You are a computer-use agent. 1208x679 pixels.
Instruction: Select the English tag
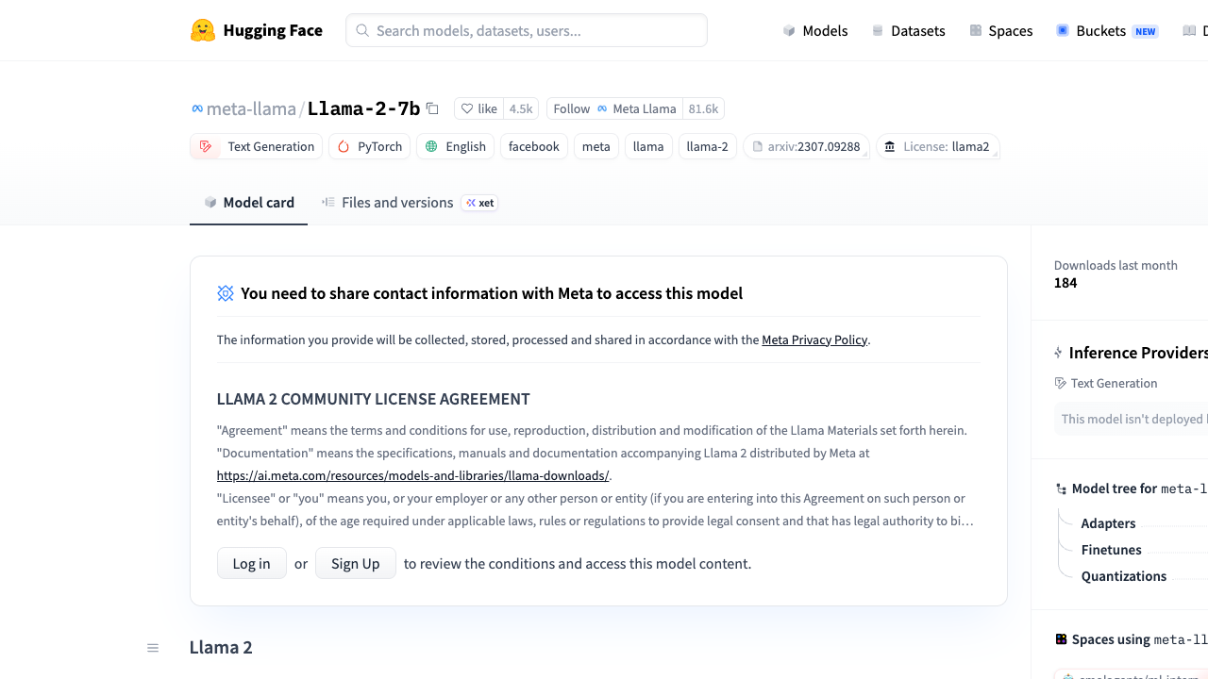tap(456, 146)
